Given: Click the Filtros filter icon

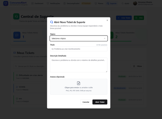Looking at the screenshot, I should point(134,66).
